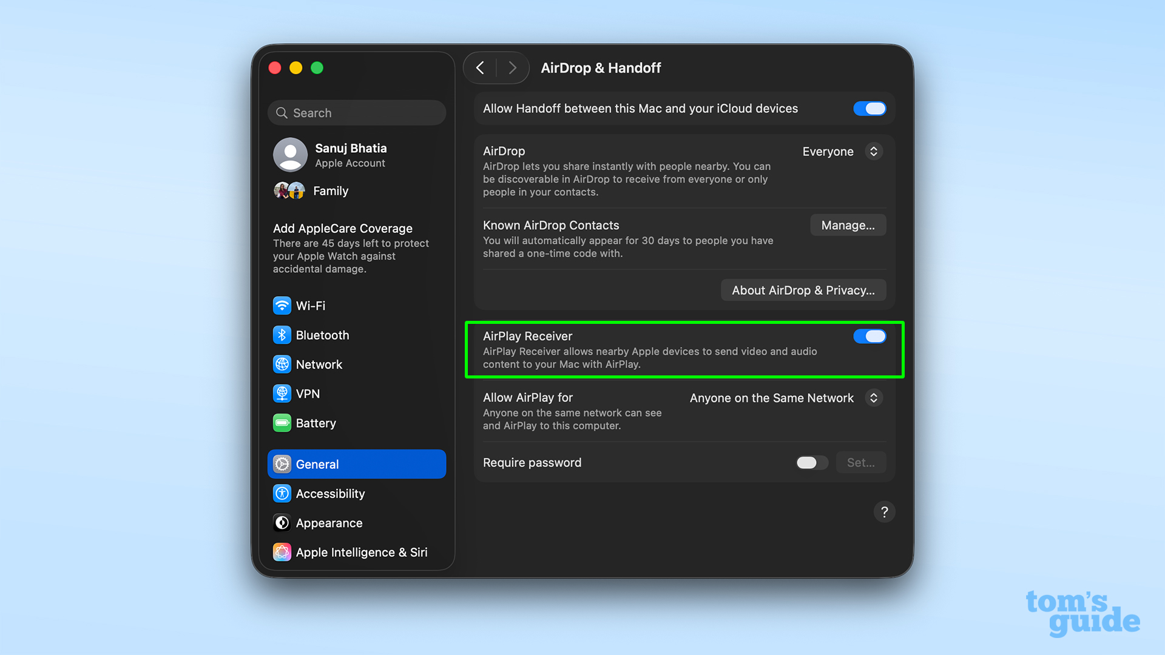The width and height of the screenshot is (1165, 655).
Task: Open the Family account settings
Action: 330,190
